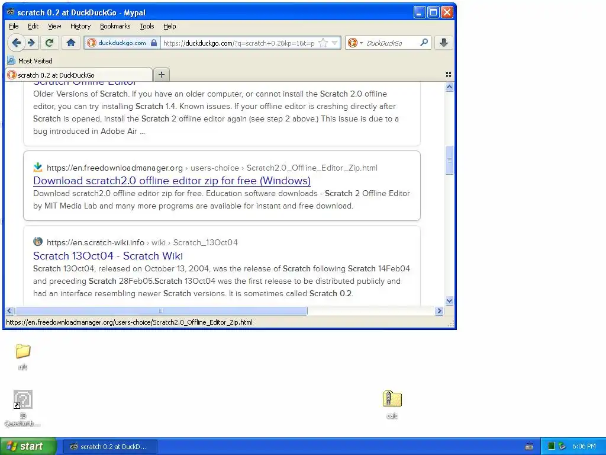The height and width of the screenshot is (455, 606).
Task: Click the vertical scrollbar thumb
Action: [449, 160]
